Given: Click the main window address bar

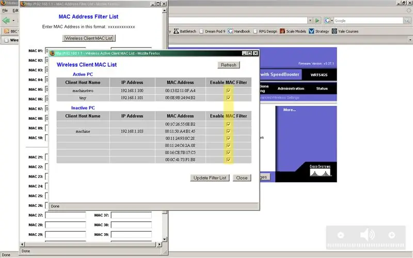Looking at the screenshot, I should pyautogui.click(x=238, y=21).
